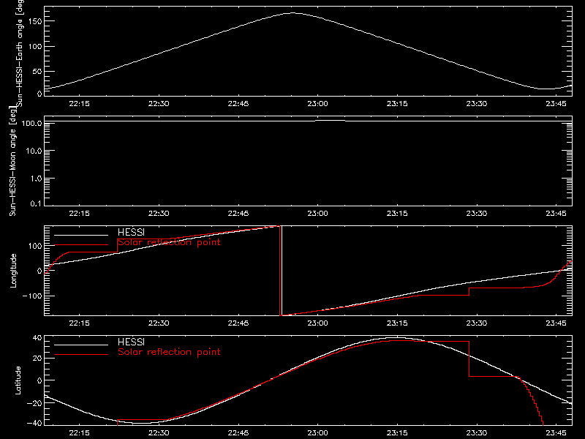The height and width of the screenshot is (439, 585).
Task: Click the 10.0 tick label on Moon angle plot
Action: coord(34,151)
